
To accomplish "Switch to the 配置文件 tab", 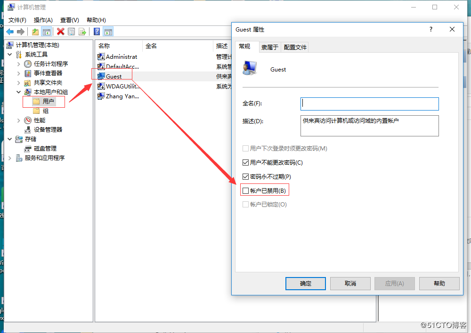I will [x=295, y=47].
